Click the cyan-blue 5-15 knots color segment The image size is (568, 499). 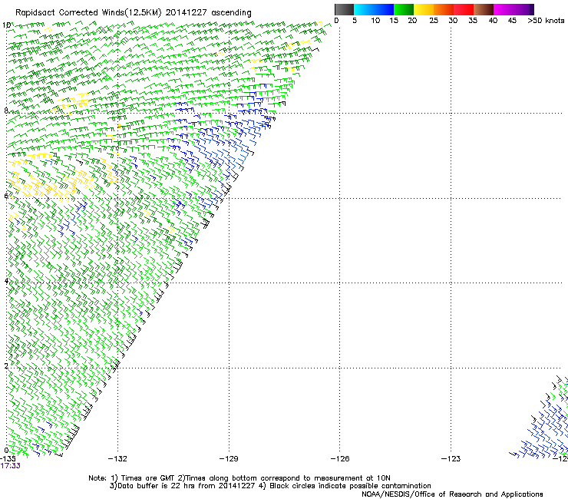coord(374,9)
